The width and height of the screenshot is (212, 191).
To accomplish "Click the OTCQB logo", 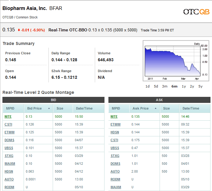I will pyautogui.click(x=196, y=11).
